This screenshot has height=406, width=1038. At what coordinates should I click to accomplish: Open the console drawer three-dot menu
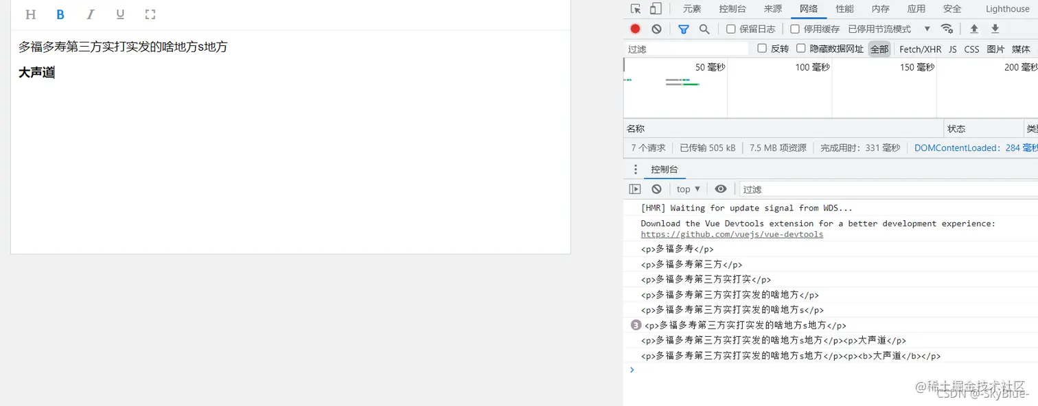tap(635, 169)
